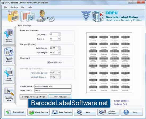Screen dimensions: 146x119
Task: Increase Top Margin with up arrow
Action: tap(59, 52)
